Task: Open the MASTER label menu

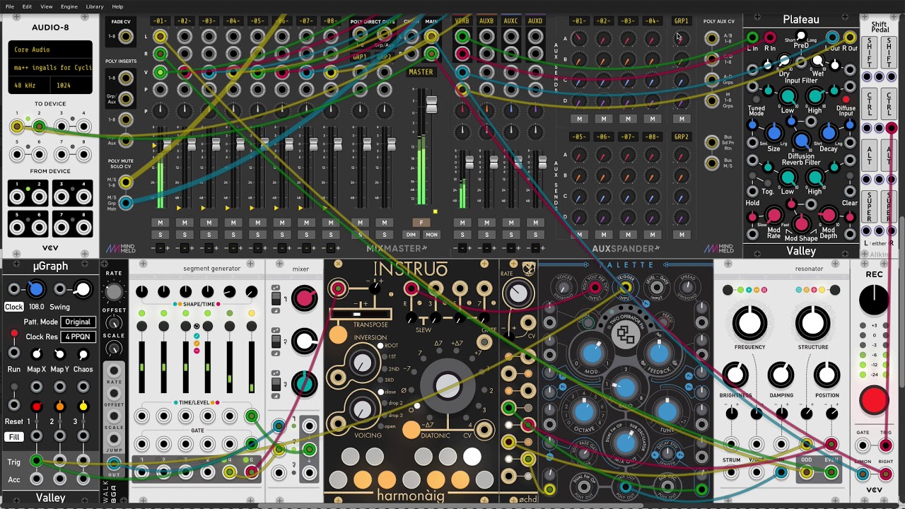Action: 421,72
